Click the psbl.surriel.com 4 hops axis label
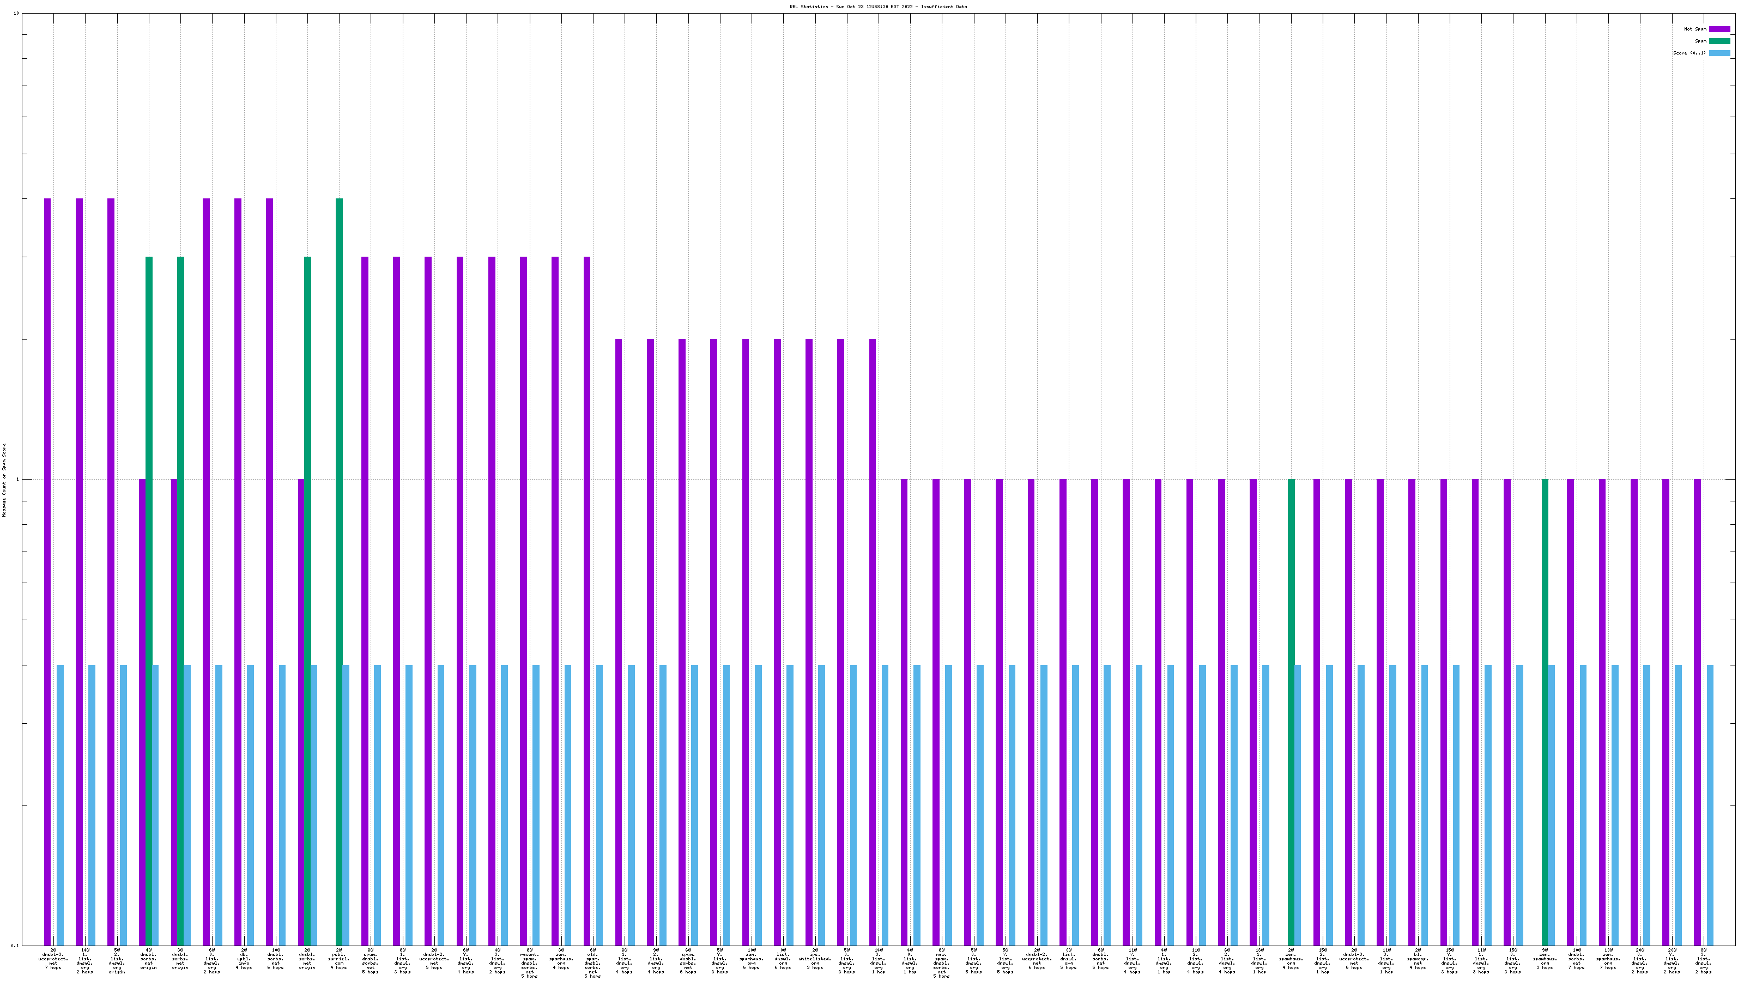The image size is (1744, 981). tap(338, 959)
